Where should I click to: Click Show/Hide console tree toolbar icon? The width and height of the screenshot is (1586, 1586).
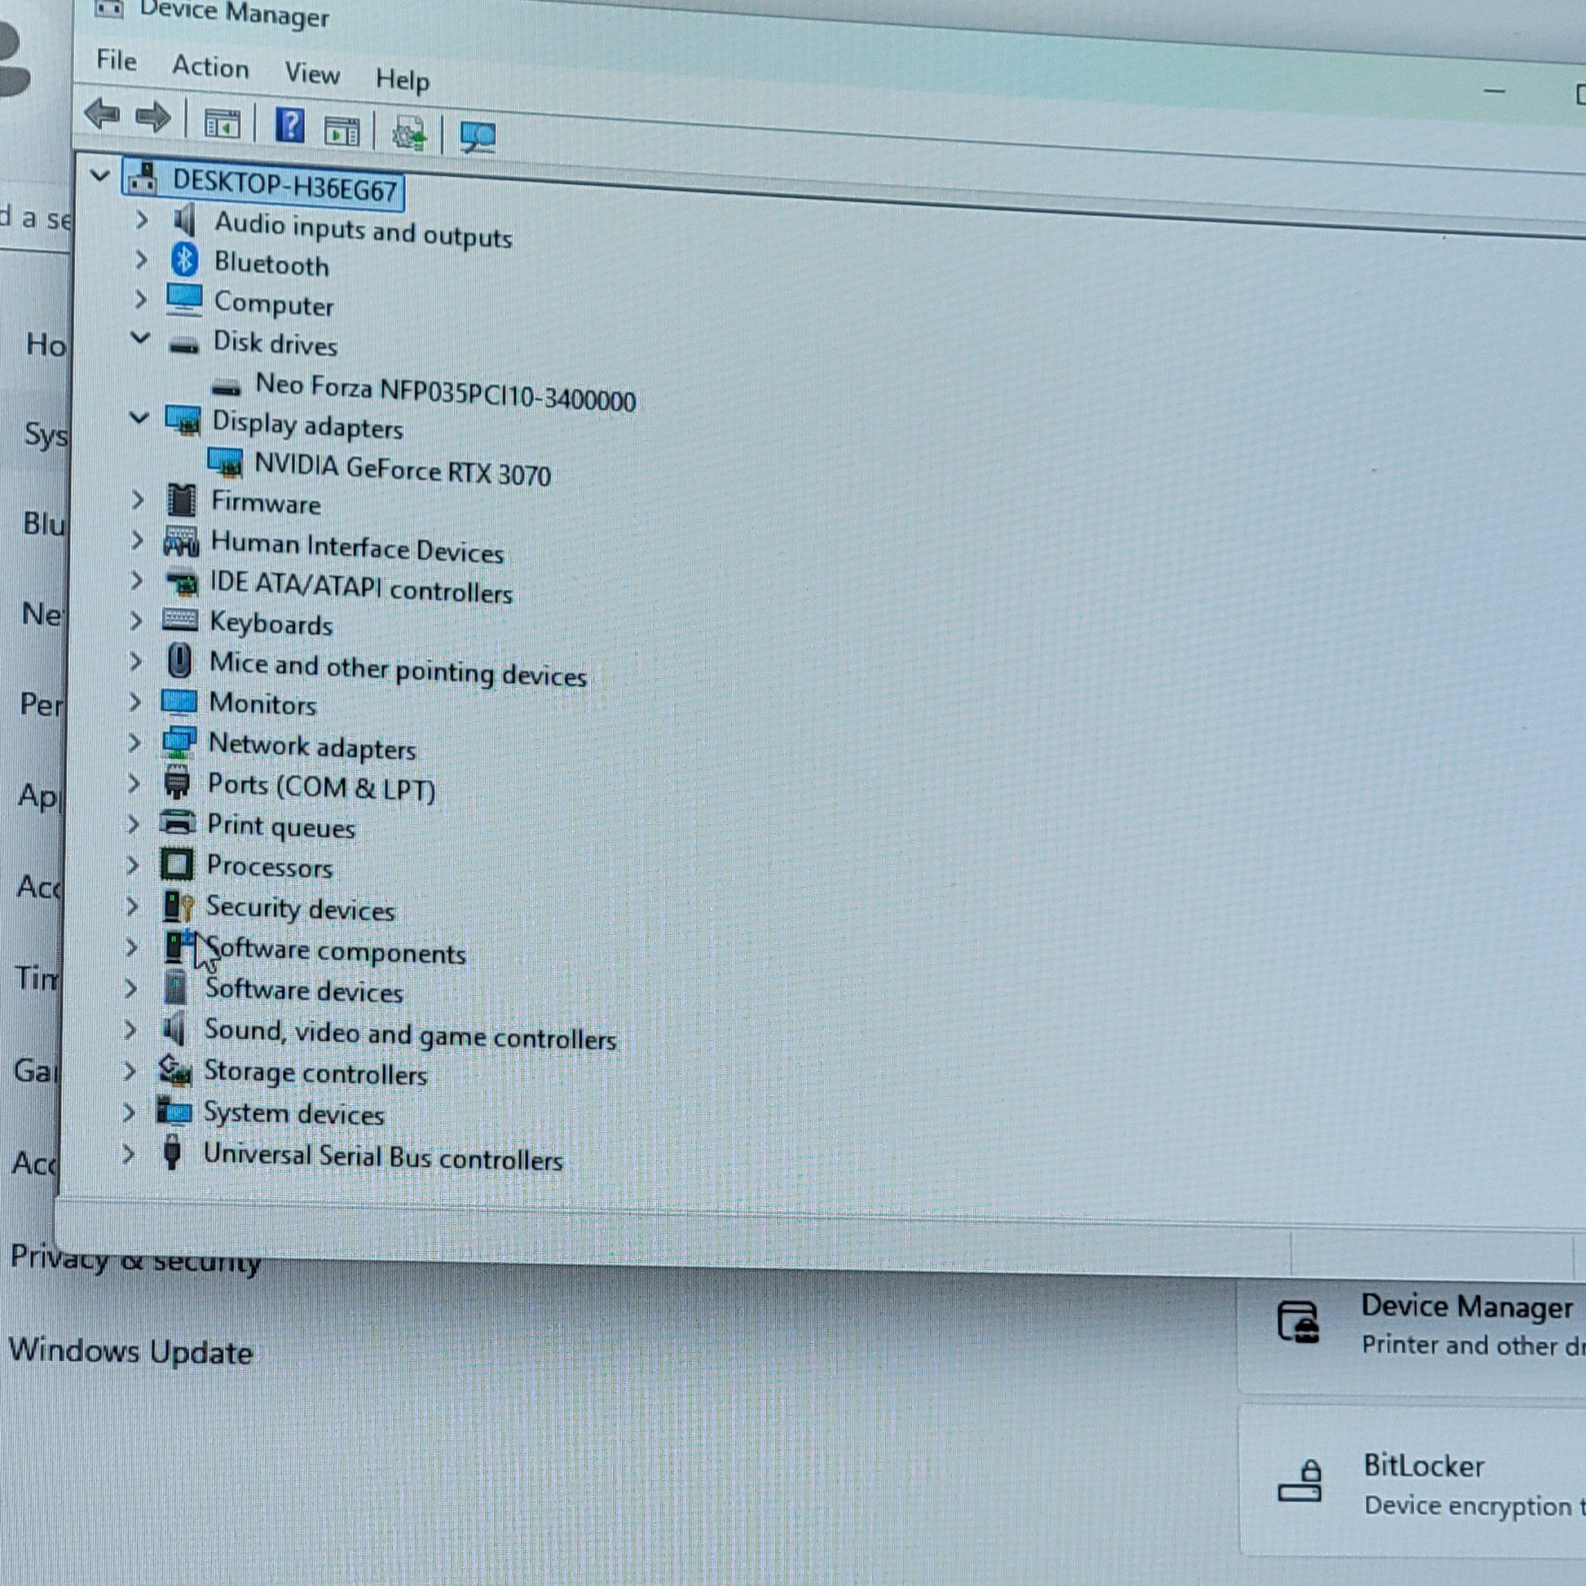pyautogui.click(x=222, y=123)
